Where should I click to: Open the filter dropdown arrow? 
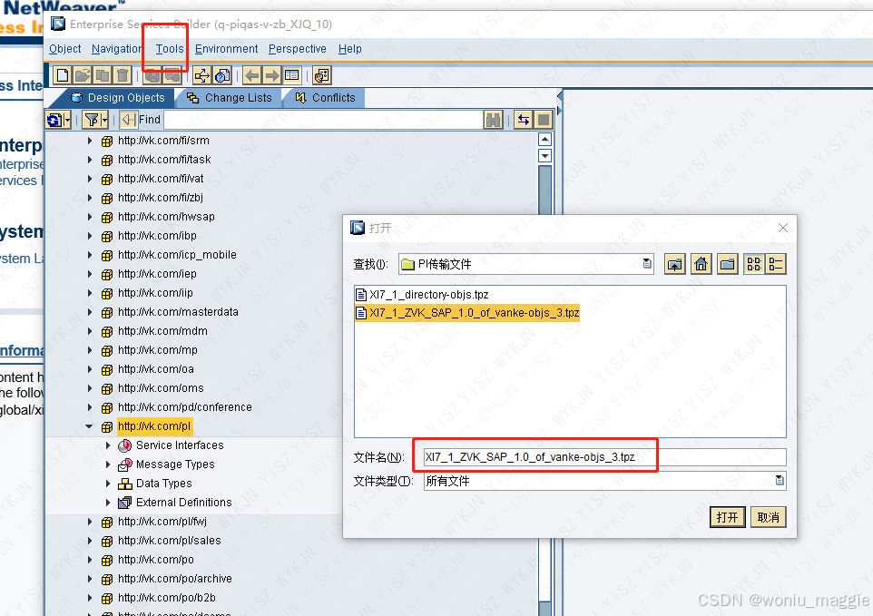click(x=104, y=120)
